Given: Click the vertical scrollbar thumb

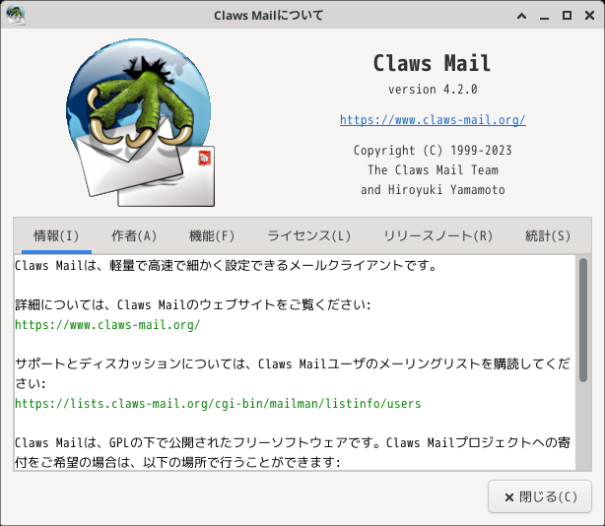Looking at the screenshot, I should (x=583, y=320).
